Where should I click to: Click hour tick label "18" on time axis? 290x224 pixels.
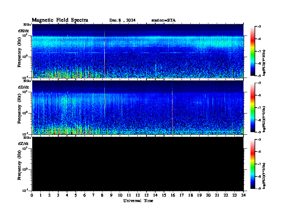coord(190,195)
